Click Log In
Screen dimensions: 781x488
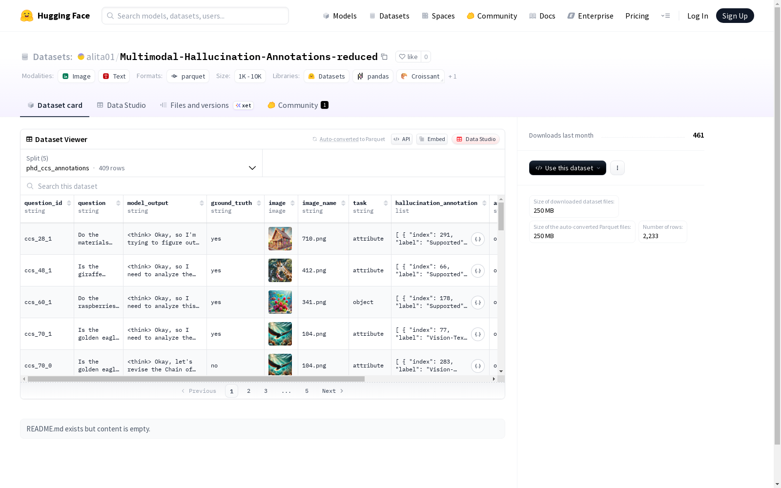click(x=698, y=16)
